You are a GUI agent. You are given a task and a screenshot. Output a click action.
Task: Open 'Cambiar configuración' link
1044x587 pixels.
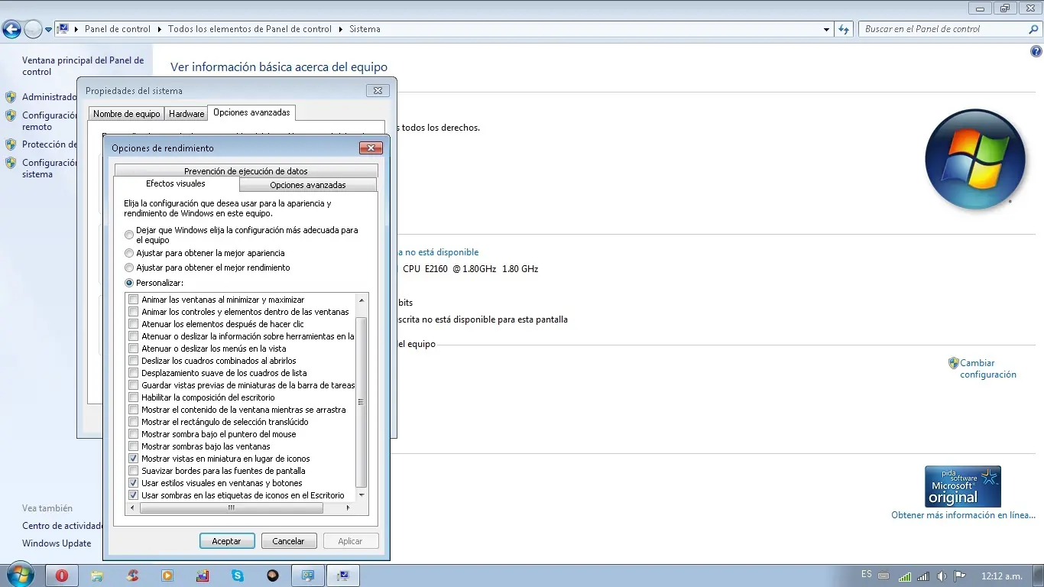tap(988, 369)
